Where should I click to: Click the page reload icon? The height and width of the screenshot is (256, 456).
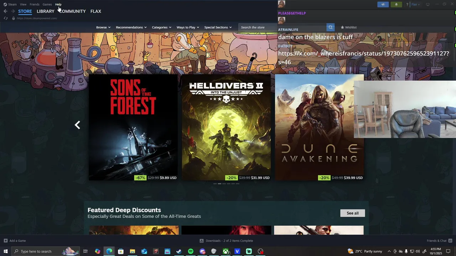pos(6,18)
